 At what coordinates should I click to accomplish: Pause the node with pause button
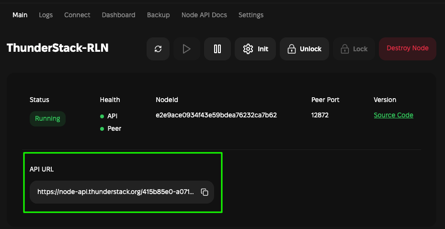pos(217,49)
